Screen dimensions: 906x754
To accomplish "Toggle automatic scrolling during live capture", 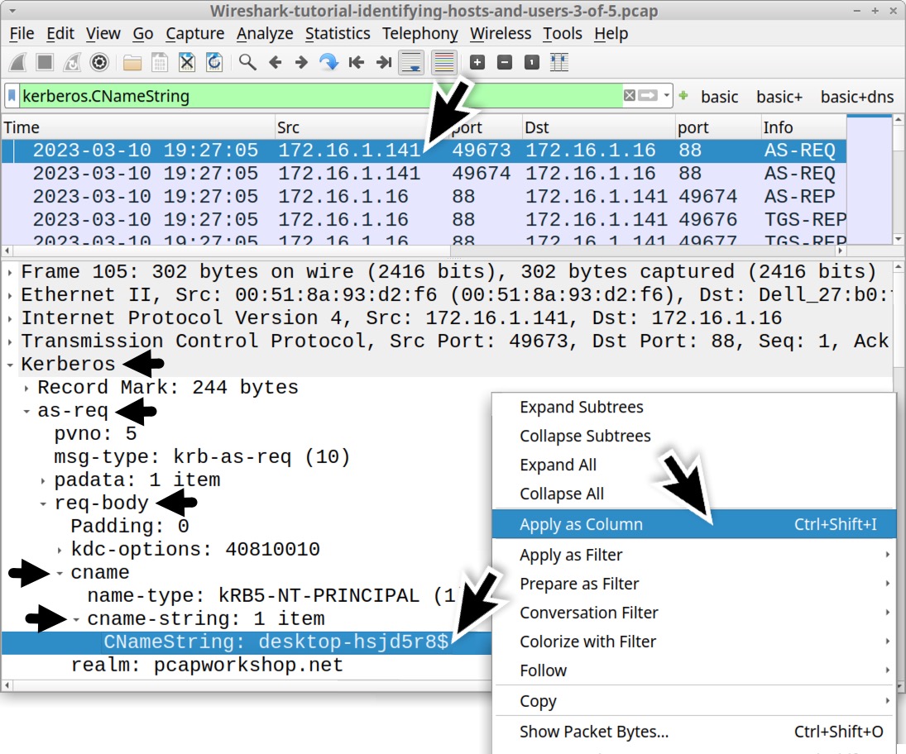I will pyautogui.click(x=411, y=60).
